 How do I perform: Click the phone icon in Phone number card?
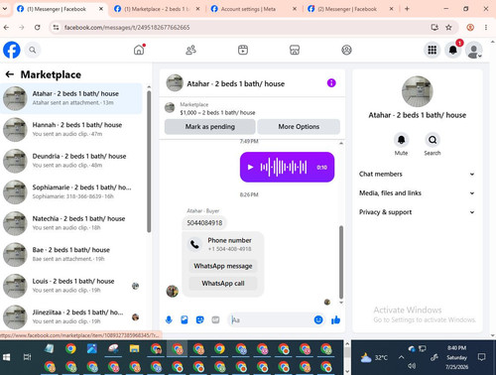click(x=194, y=244)
